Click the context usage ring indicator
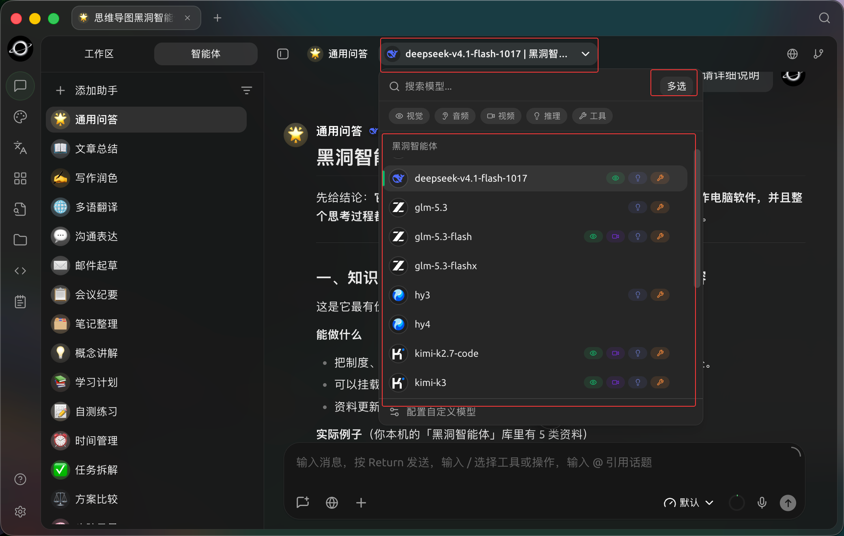The width and height of the screenshot is (844, 536). click(x=737, y=503)
